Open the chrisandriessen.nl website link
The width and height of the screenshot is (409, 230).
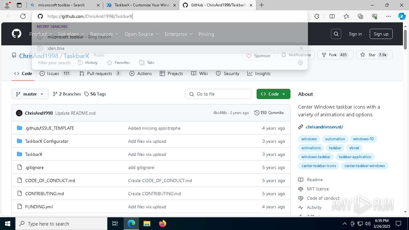tap(324, 127)
